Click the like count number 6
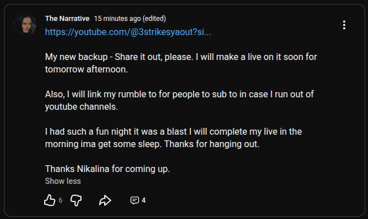This screenshot has width=368, height=219. pos(61,200)
